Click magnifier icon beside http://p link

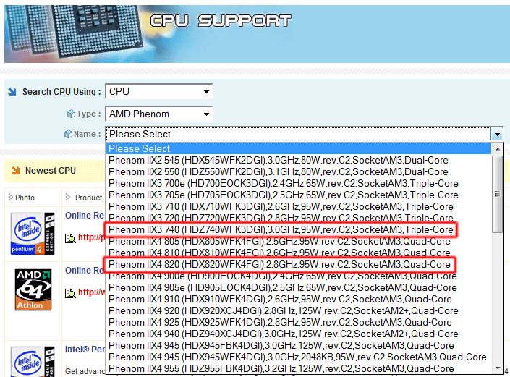(x=70, y=239)
